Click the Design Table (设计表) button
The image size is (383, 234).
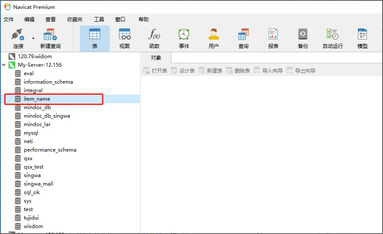(183, 71)
